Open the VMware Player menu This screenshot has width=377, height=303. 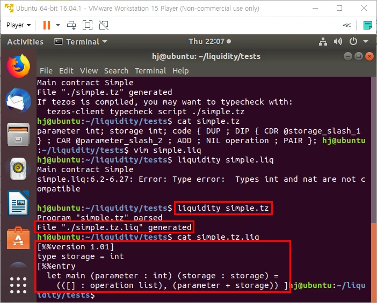(18, 25)
